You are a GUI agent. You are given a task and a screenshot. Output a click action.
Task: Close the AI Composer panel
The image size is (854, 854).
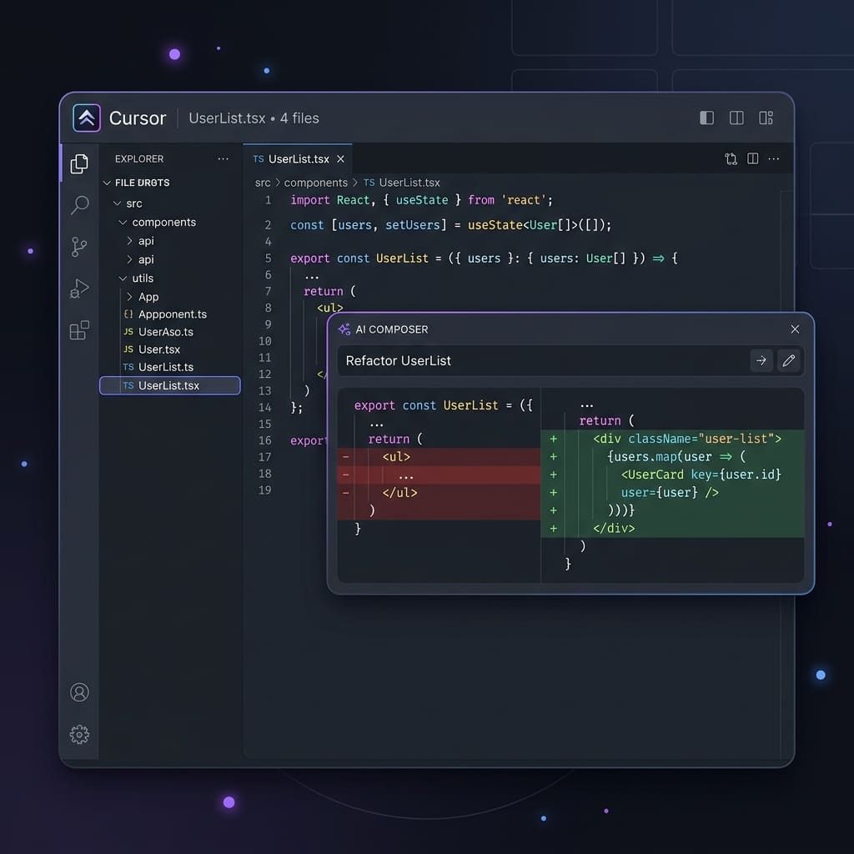795,329
